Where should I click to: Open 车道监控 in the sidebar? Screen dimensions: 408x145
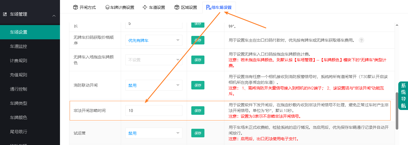click(30, 46)
